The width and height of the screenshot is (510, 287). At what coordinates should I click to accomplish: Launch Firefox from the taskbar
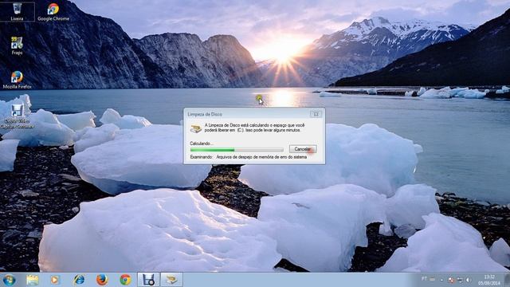click(x=102, y=280)
